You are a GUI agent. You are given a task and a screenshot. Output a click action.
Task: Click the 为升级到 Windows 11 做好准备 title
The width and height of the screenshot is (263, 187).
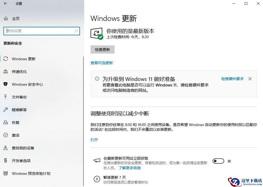point(139,79)
